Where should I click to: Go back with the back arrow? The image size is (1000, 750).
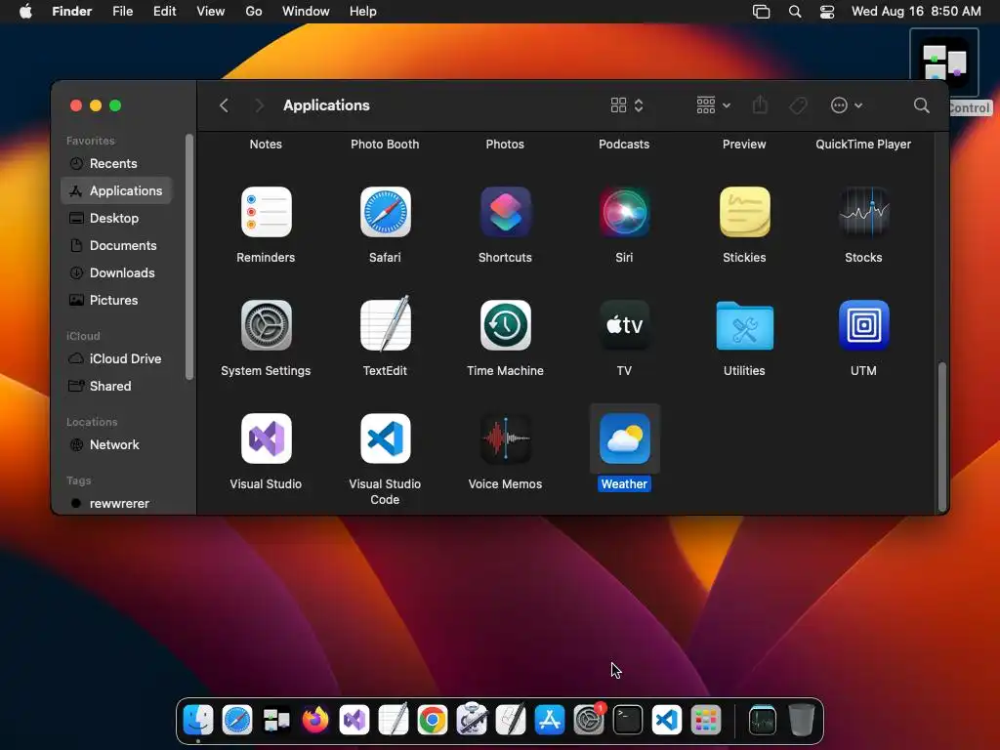[224, 105]
